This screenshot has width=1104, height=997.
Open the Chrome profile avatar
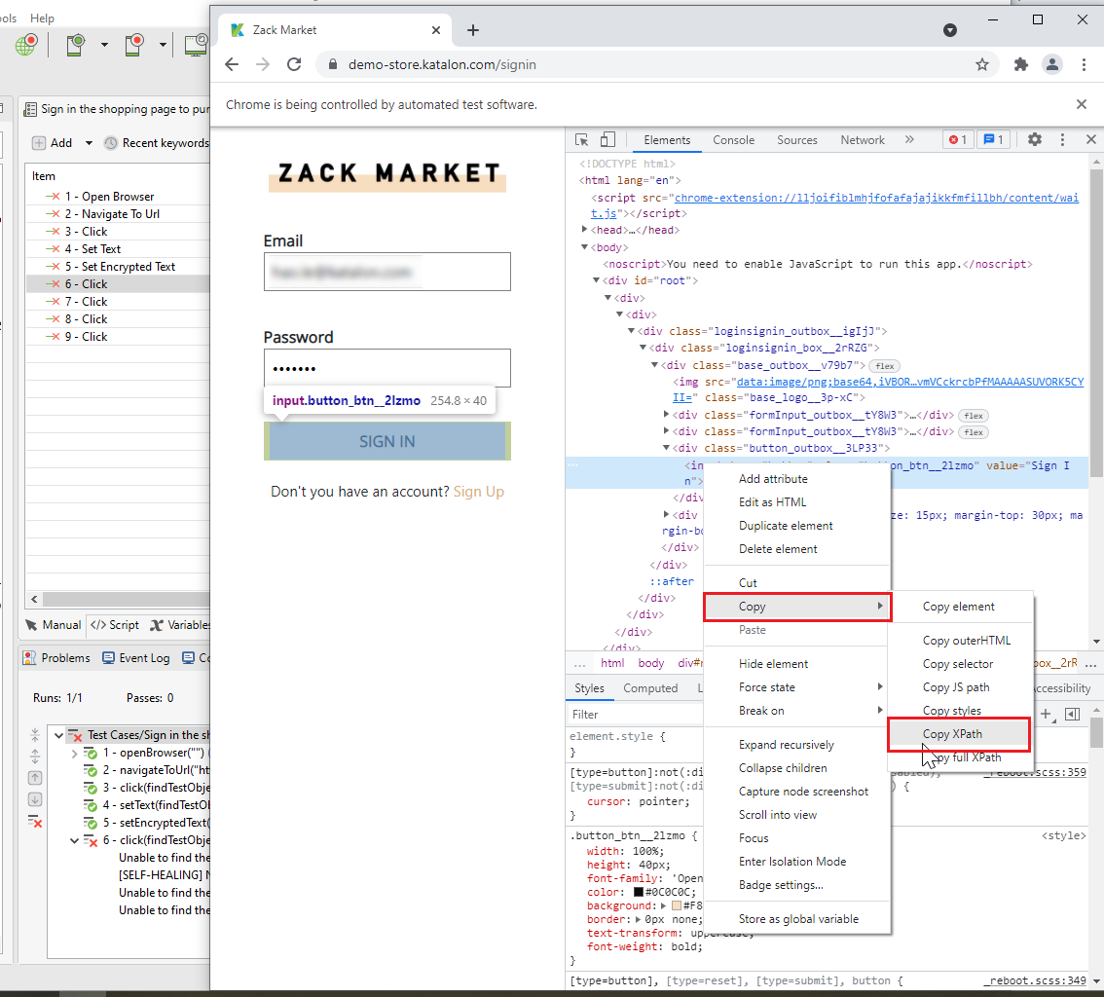tap(1051, 65)
